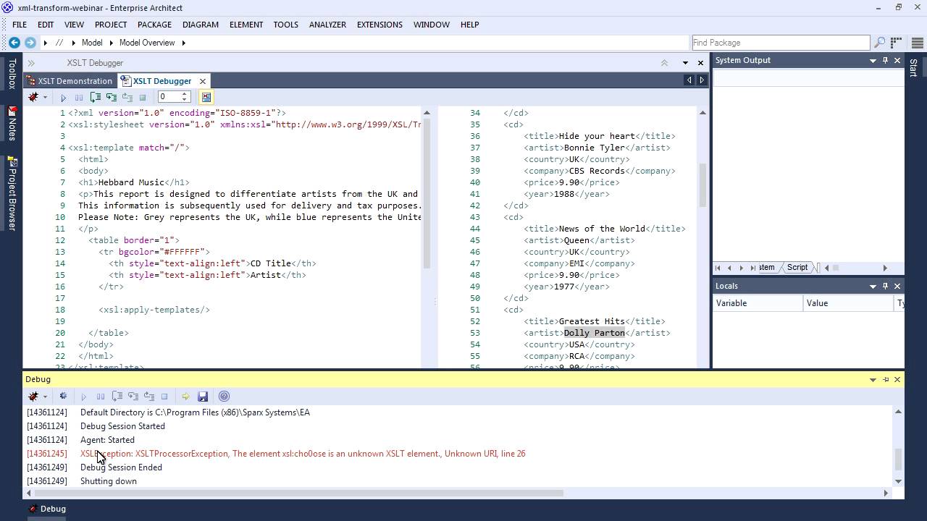Toggle auto-hide pin on Debug panel

[885, 380]
